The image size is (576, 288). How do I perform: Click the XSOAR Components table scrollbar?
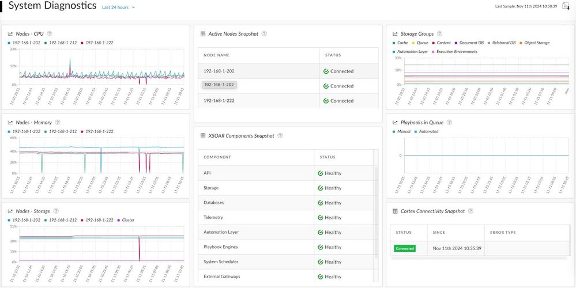pos(377,219)
